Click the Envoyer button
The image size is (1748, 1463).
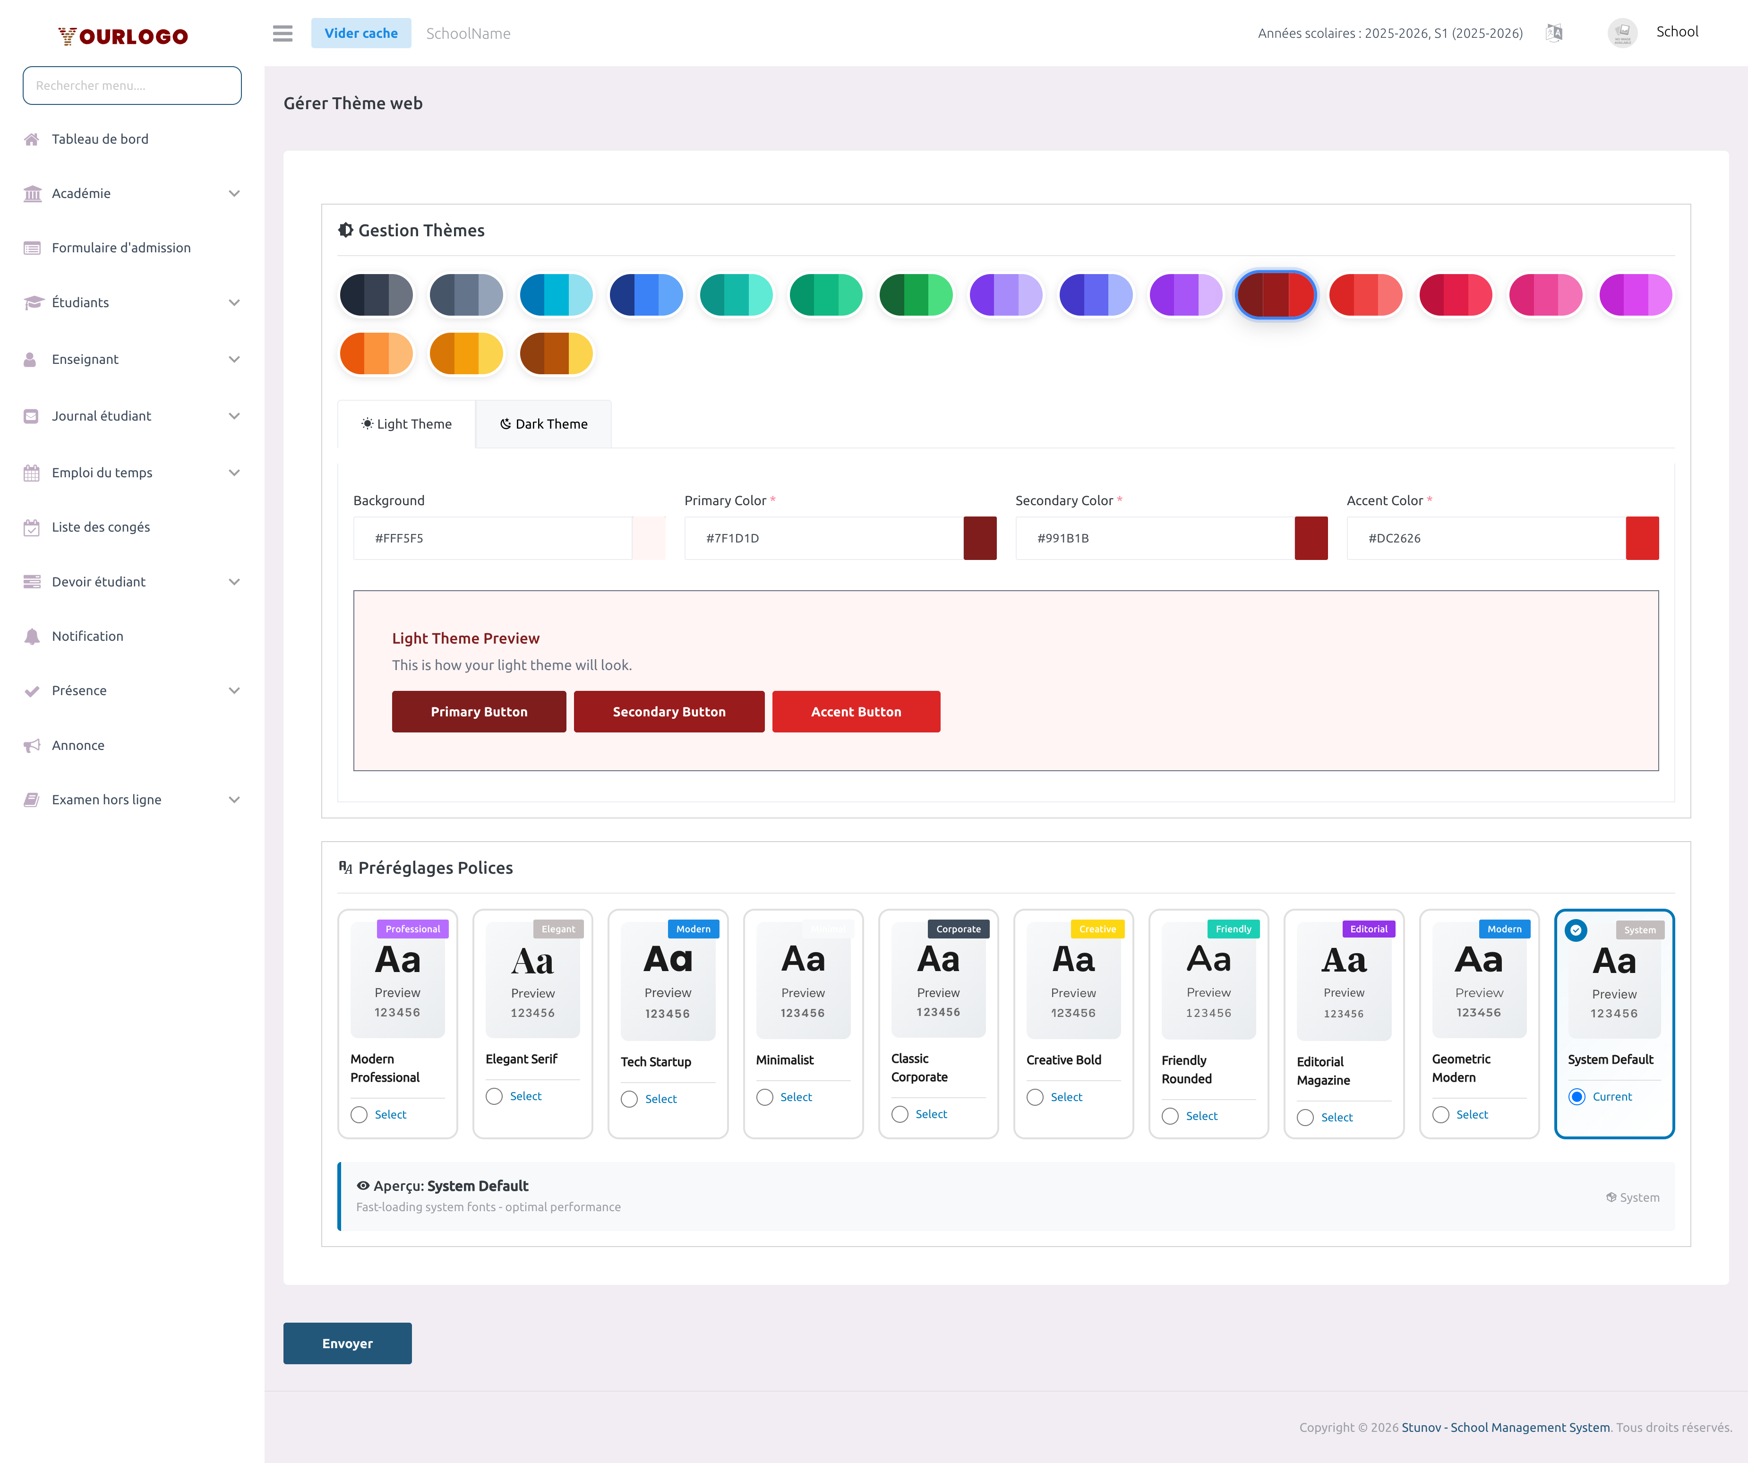(347, 1343)
